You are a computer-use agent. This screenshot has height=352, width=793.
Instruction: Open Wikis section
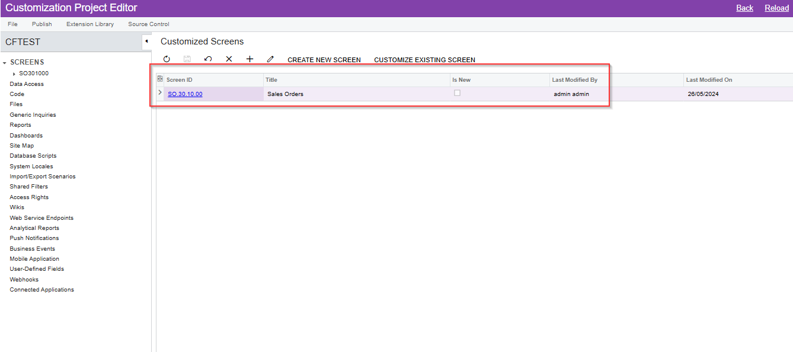(x=17, y=207)
